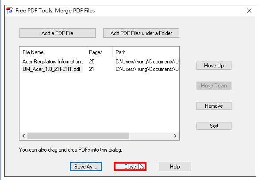Click the Close button at bottom
Viewport: 262px width, 180px height.
click(x=130, y=166)
